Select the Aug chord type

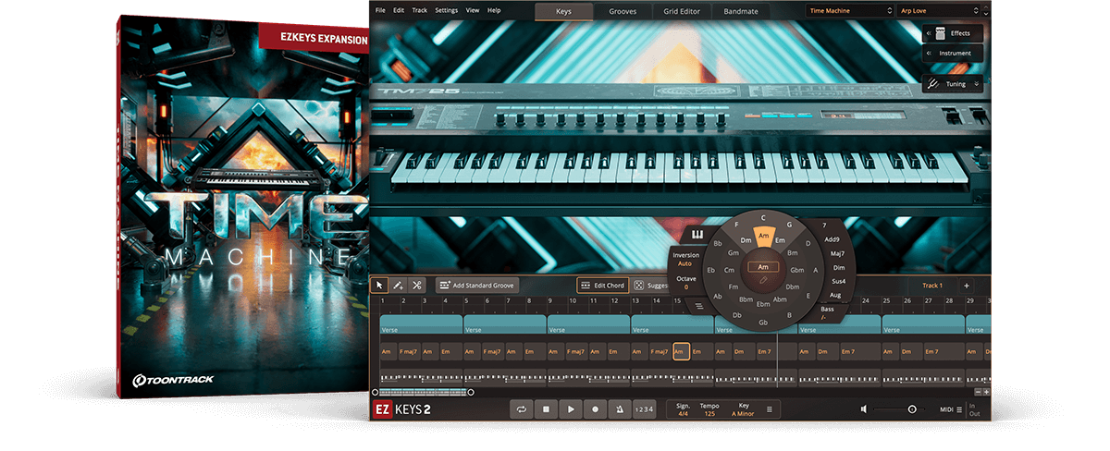(x=834, y=294)
